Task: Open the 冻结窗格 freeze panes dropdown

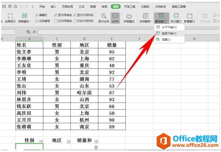Action: click(145, 18)
